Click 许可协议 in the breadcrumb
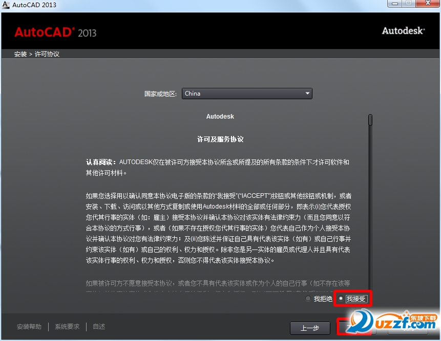This screenshot has height=341, width=441. pos(47,54)
